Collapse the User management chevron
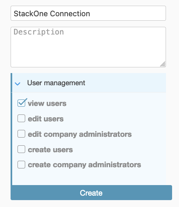 point(17,84)
